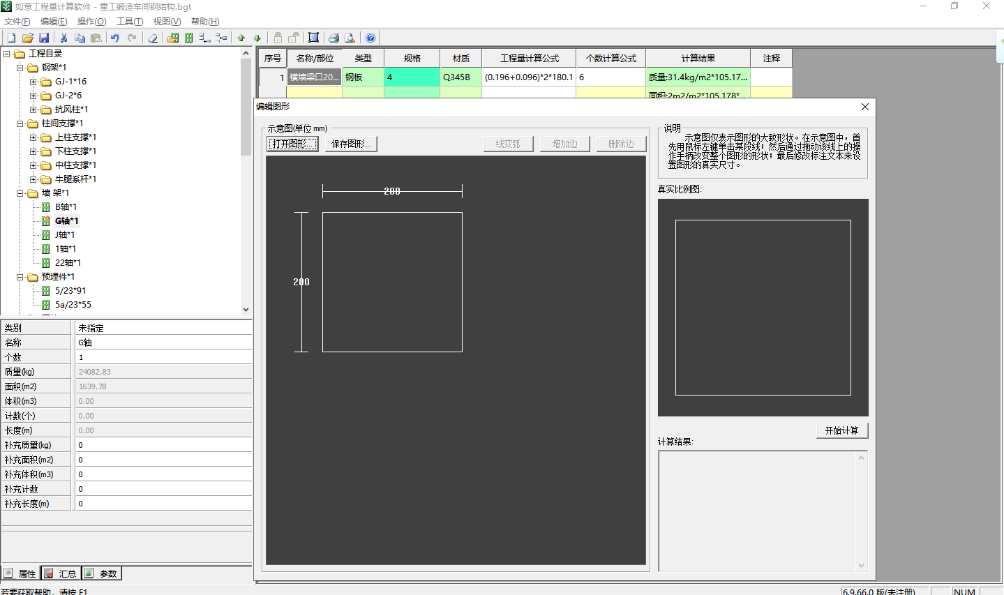1004x595 pixels.
Task: Click the Print preview magnifier icon
Action: click(x=350, y=38)
